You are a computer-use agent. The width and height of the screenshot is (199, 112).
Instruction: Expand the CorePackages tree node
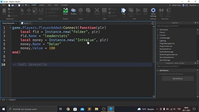pos(158,38)
